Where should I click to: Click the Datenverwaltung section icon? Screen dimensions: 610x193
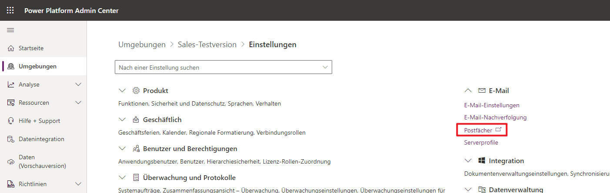point(482,190)
